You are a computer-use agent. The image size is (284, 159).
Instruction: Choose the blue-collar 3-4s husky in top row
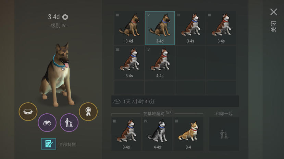(x=190, y=28)
